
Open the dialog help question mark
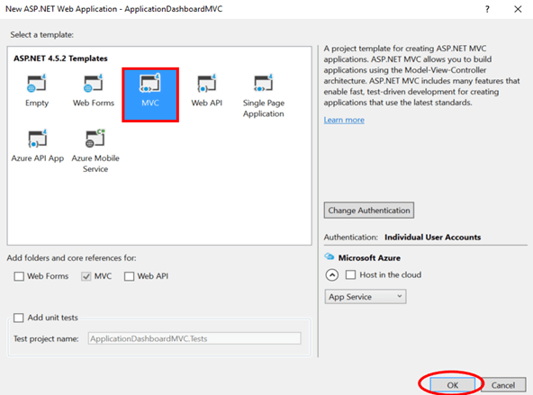[x=487, y=9]
